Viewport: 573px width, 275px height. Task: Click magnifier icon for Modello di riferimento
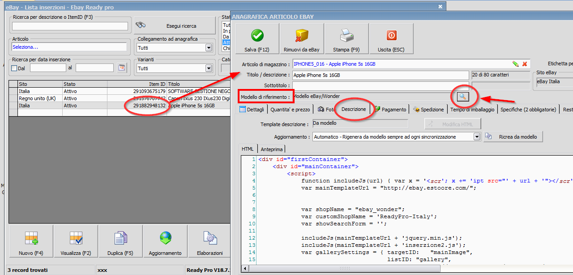(462, 96)
